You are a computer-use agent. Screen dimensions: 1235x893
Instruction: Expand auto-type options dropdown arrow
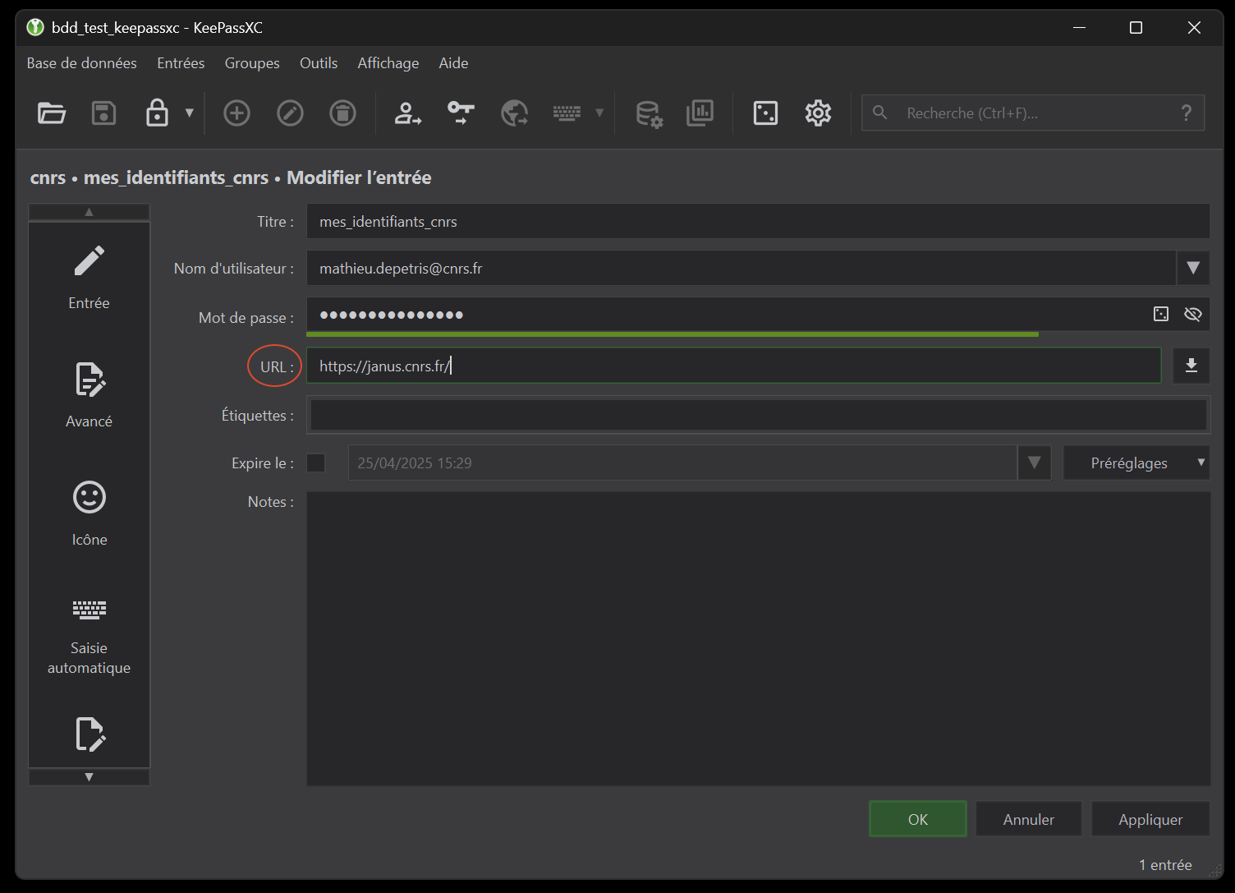click(599, 113)
